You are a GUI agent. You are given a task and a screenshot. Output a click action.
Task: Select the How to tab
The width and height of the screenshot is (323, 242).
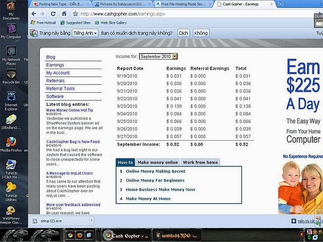[x=125, y=162]
